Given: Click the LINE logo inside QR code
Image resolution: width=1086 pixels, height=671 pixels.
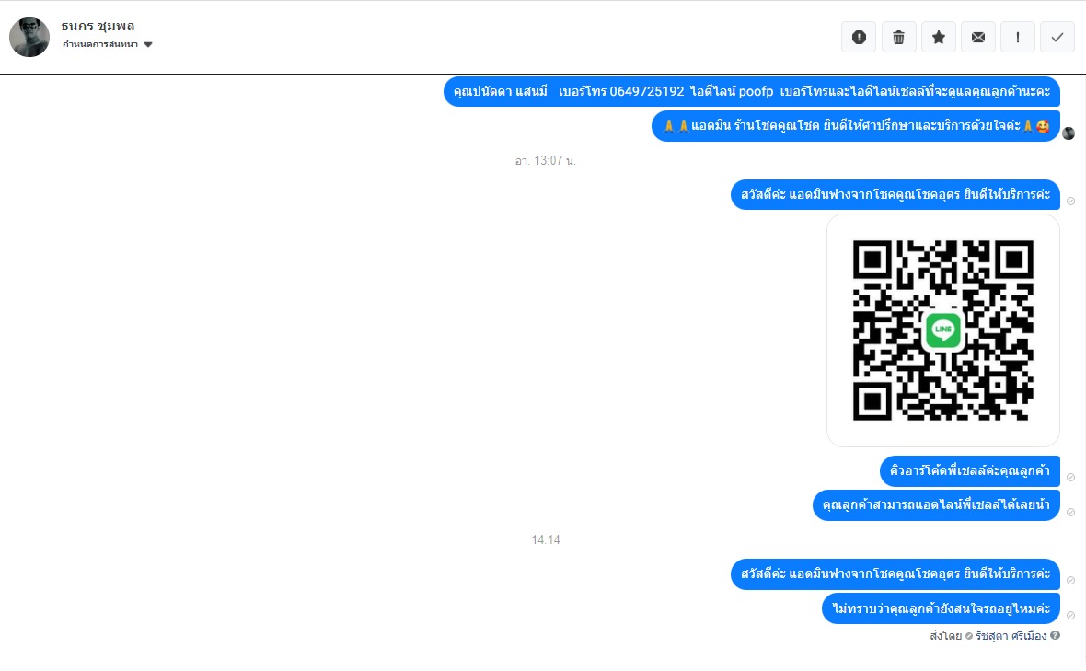Looking at the screenshot, I should pyautogui.click(x=942, y=330).
